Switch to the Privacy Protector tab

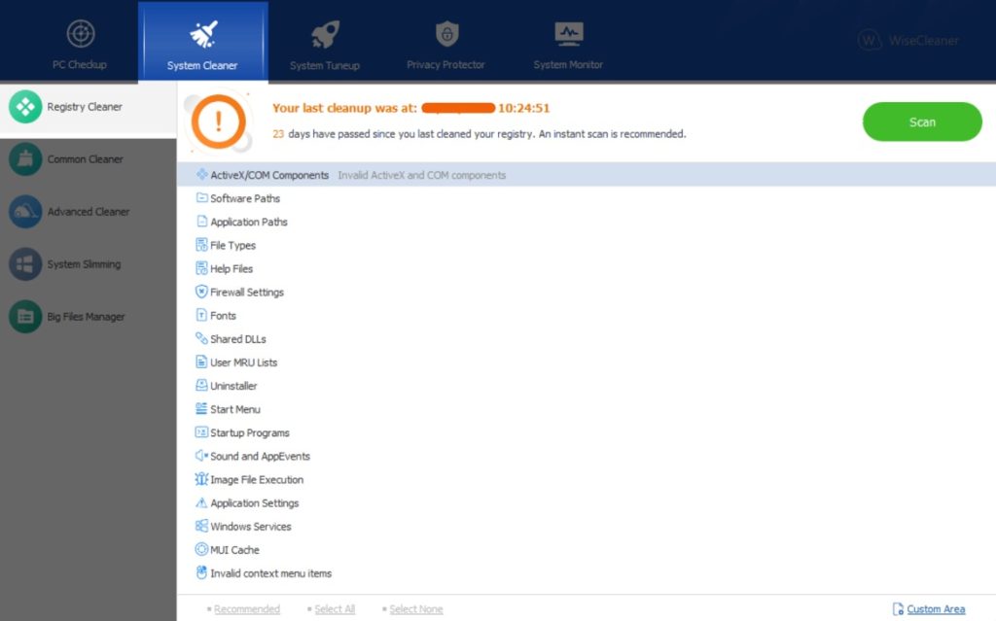tap(445, 39)
